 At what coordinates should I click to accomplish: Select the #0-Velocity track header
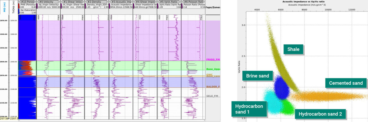pos(48,2)
